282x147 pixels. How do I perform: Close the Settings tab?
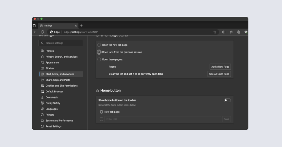coord(76,26)
